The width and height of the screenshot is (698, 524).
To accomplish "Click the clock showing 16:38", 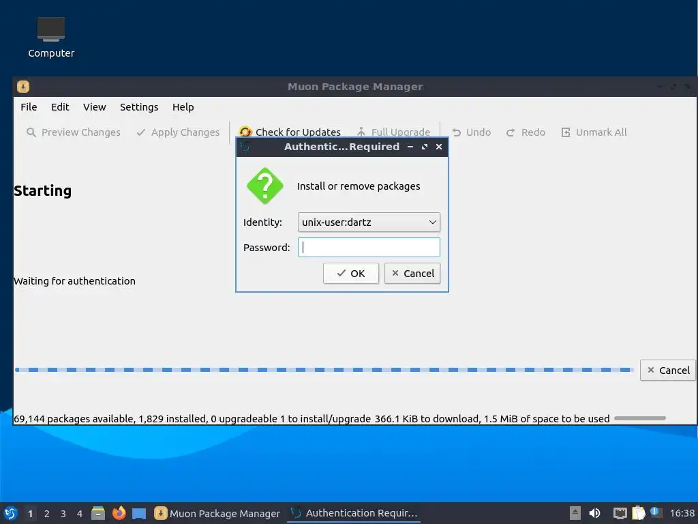I will (682, 513).
